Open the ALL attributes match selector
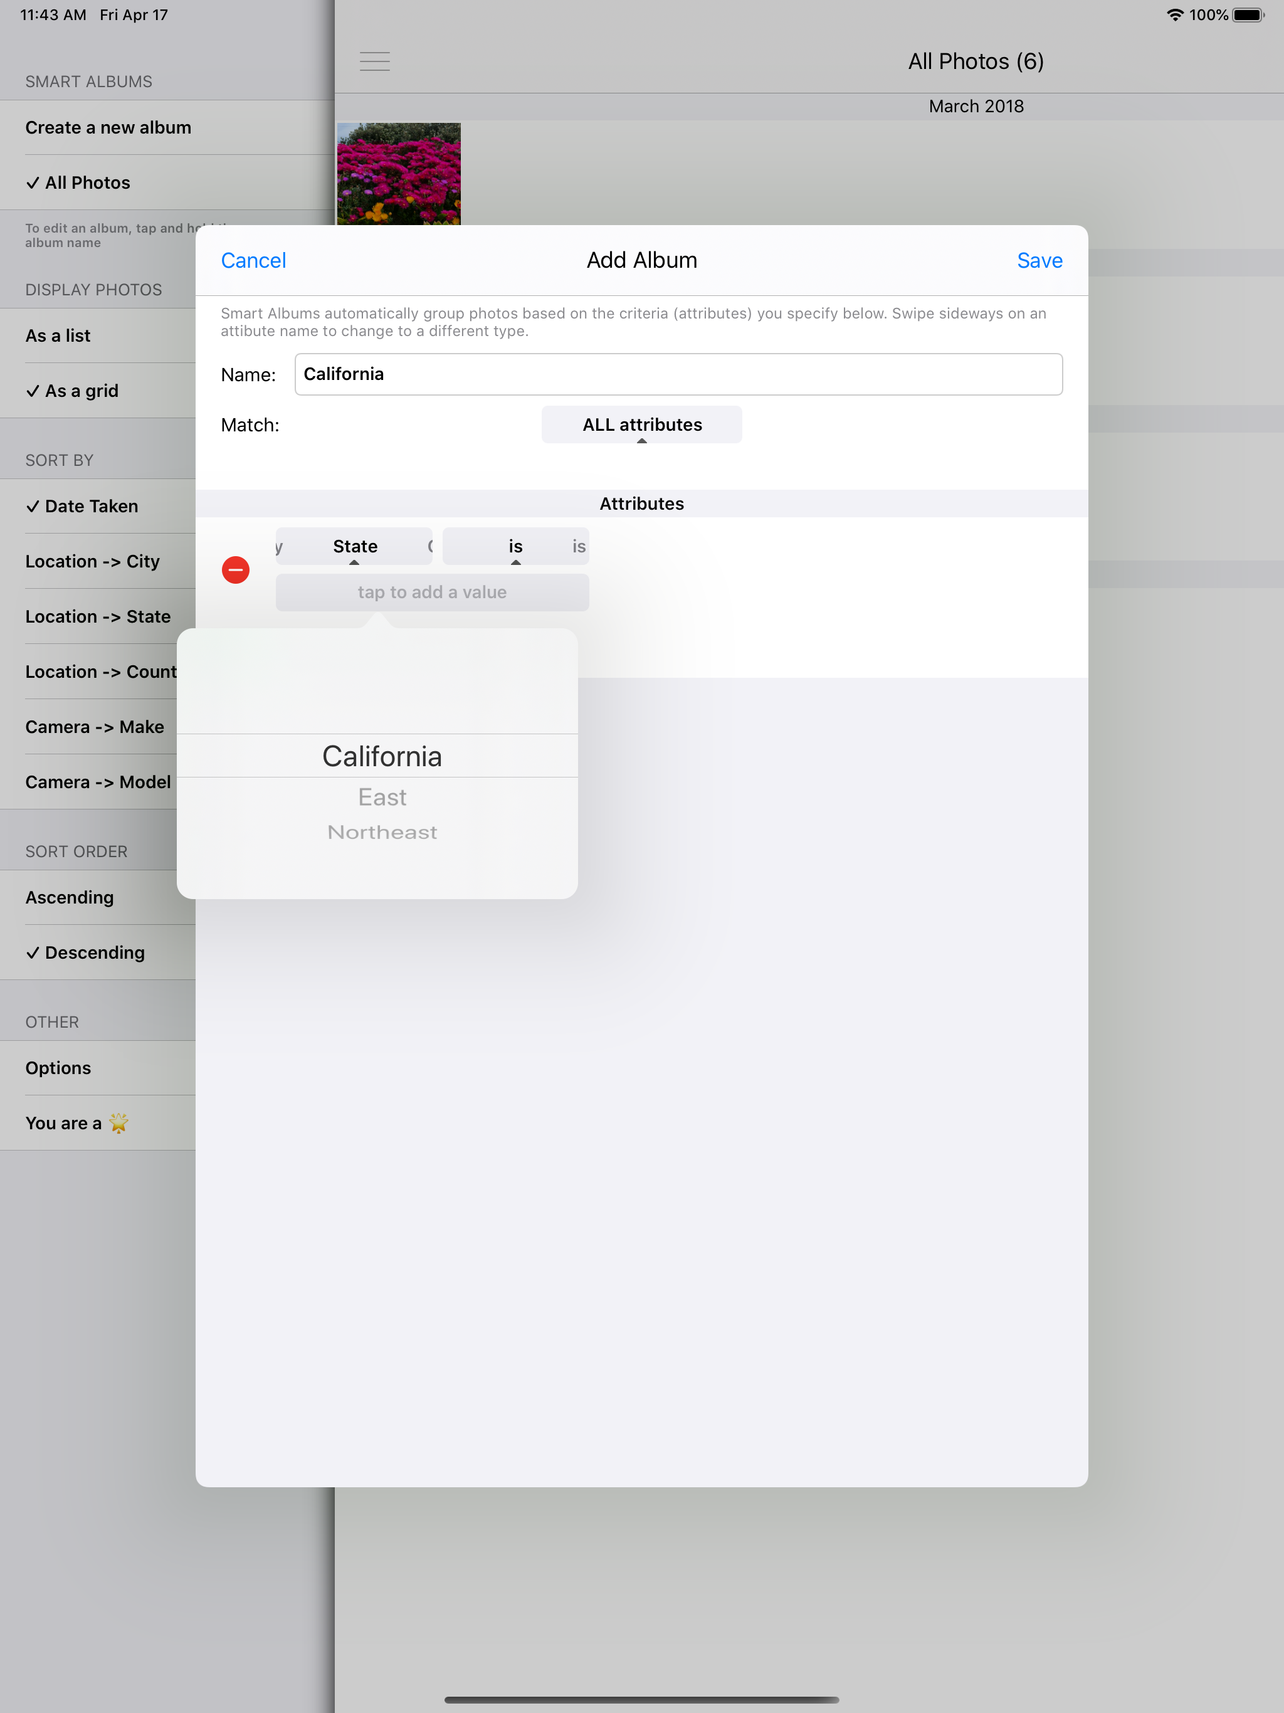This screenshot has width=1284, height=1713. click(x=642, y=424)
